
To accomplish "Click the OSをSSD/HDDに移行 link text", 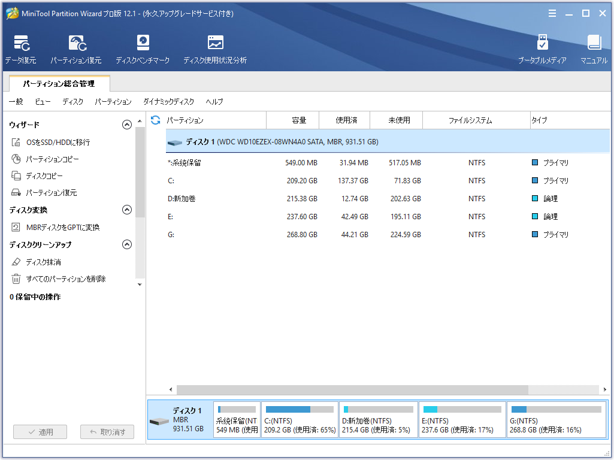I will tap(58, 142).
